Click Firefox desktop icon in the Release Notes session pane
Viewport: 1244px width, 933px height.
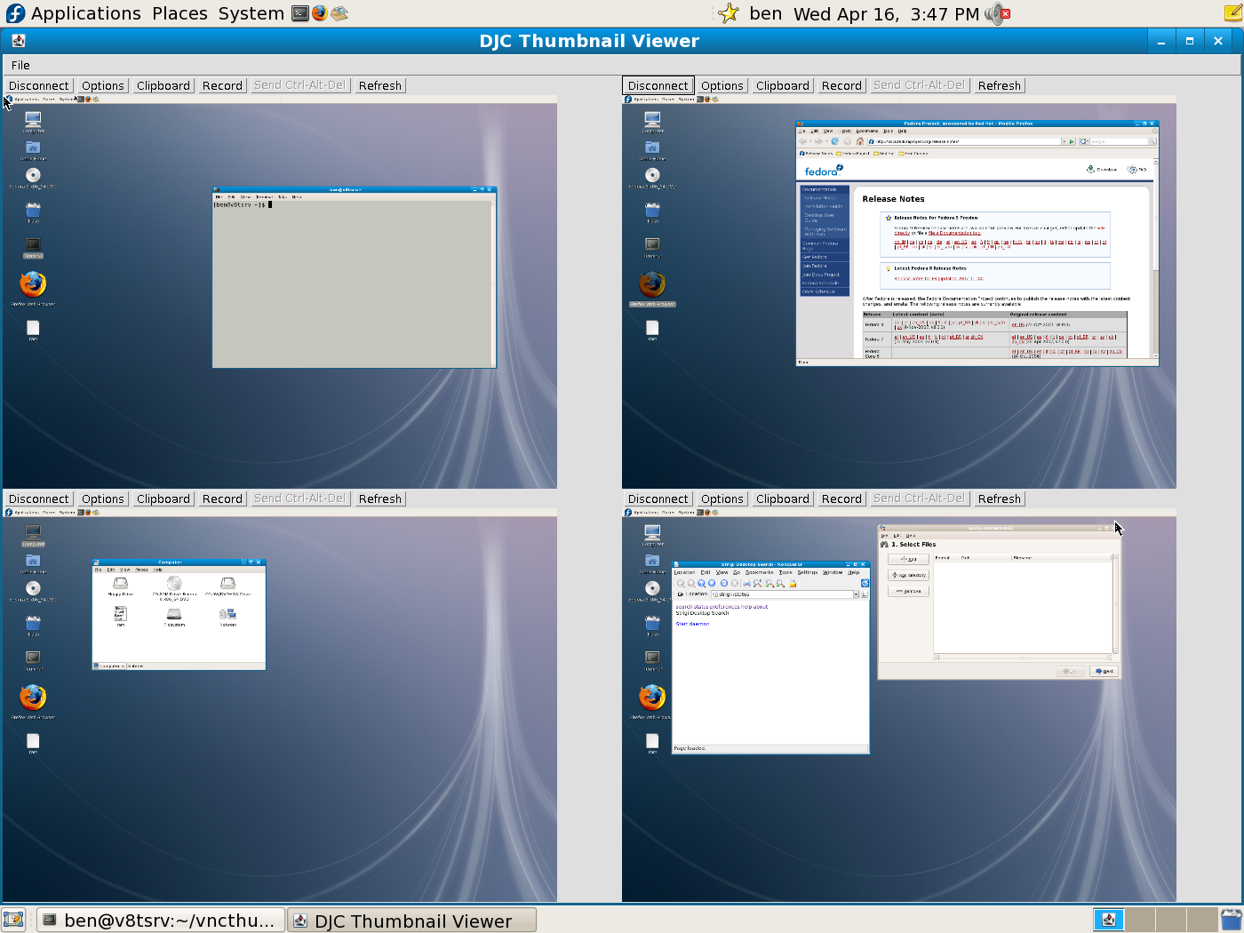652,284
